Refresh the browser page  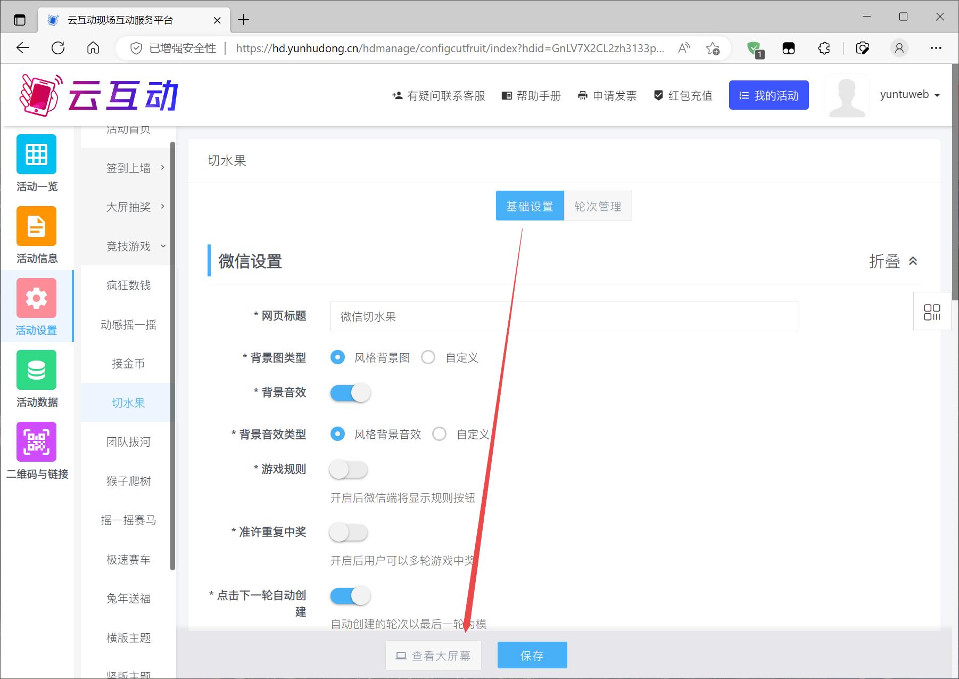coord(58,48)
